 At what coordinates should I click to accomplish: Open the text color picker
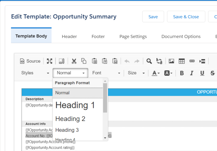(x=156, y=73)
